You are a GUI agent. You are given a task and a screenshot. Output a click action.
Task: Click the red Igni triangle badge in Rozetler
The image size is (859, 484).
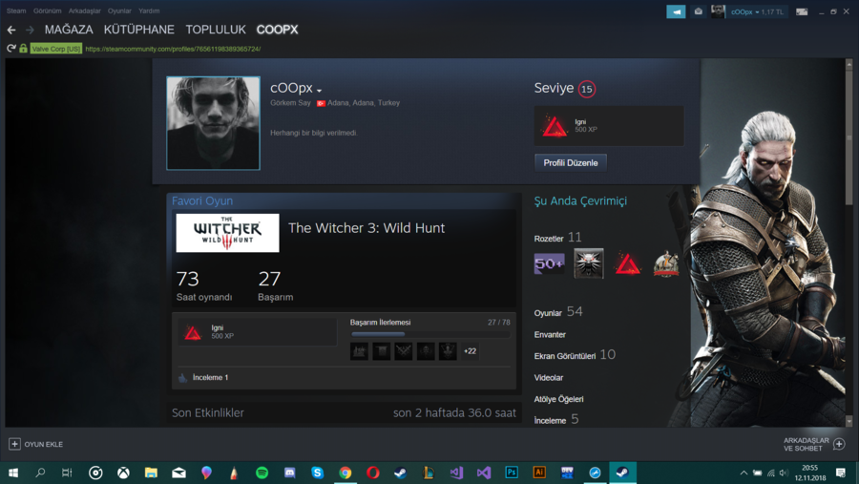(x=627, y=263)
